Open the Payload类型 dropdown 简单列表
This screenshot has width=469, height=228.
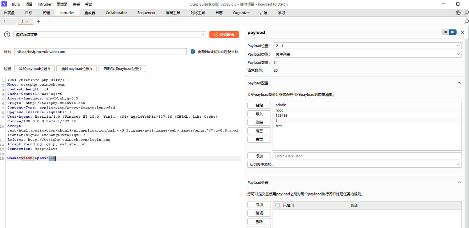(368, 54)
